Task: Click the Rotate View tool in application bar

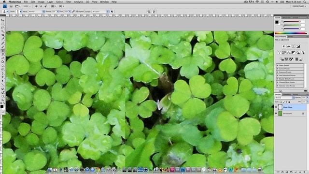Action: click(45, 6)
